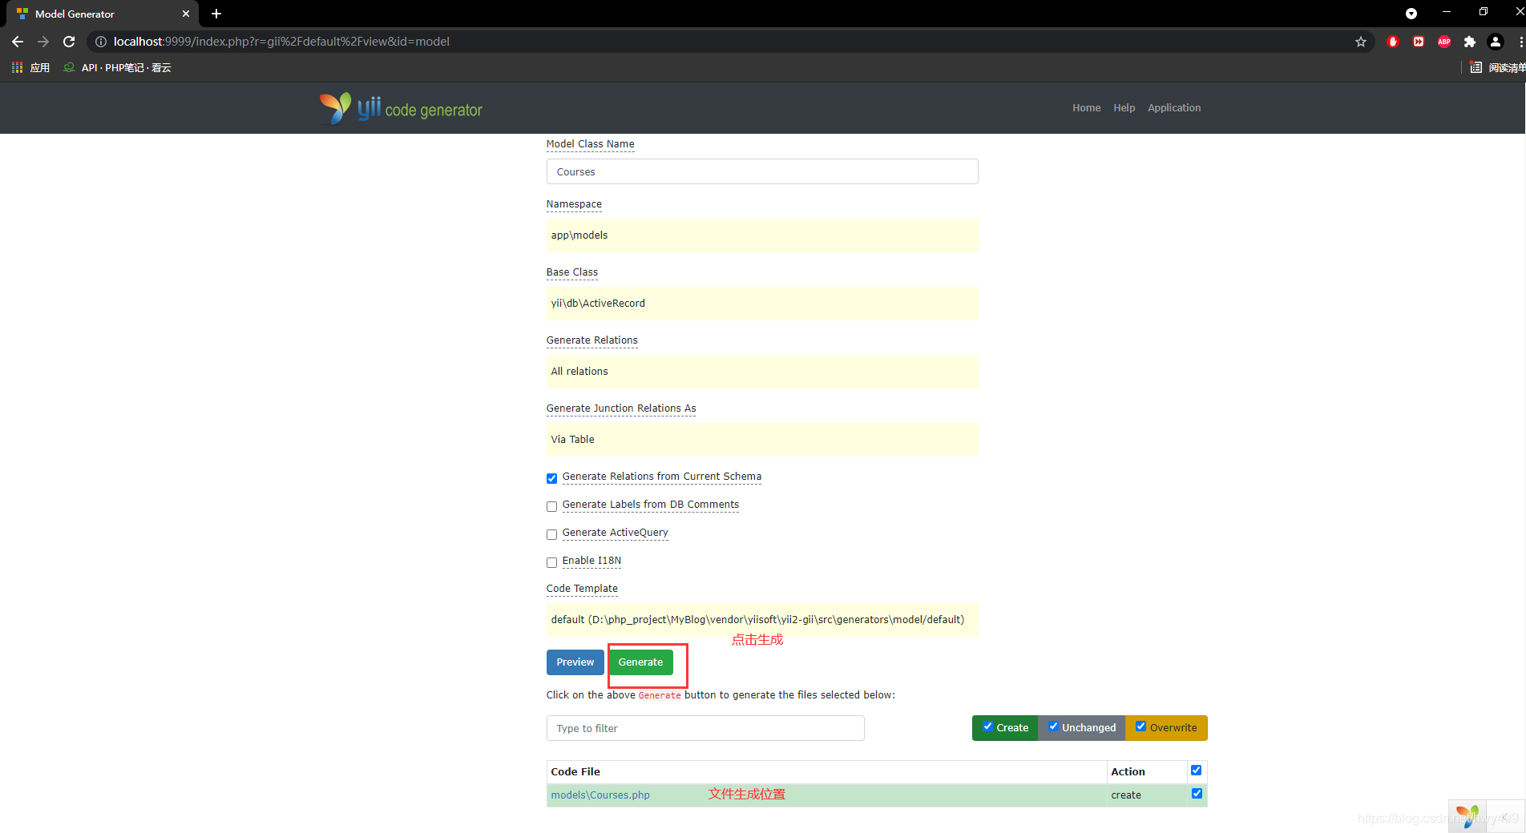Viewport: 1526px width, 833px height.
Task: View site information icon in address bar
Action: (101, 42)
